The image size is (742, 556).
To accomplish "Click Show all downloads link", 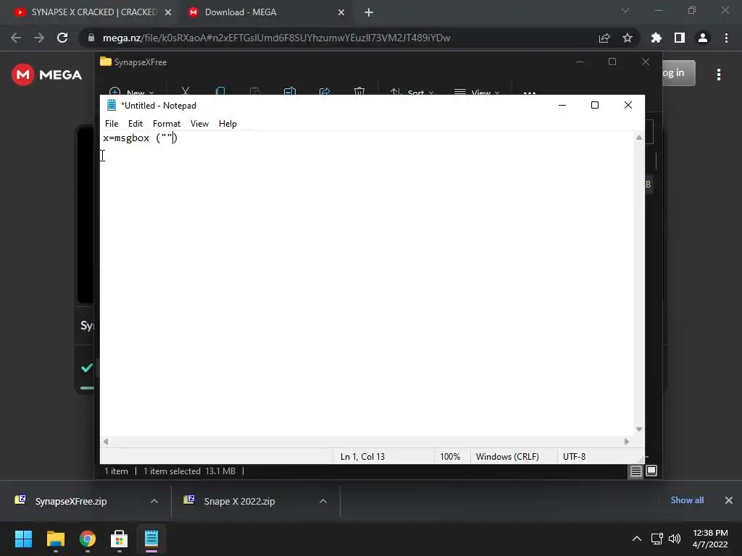I will click(687, 500).
